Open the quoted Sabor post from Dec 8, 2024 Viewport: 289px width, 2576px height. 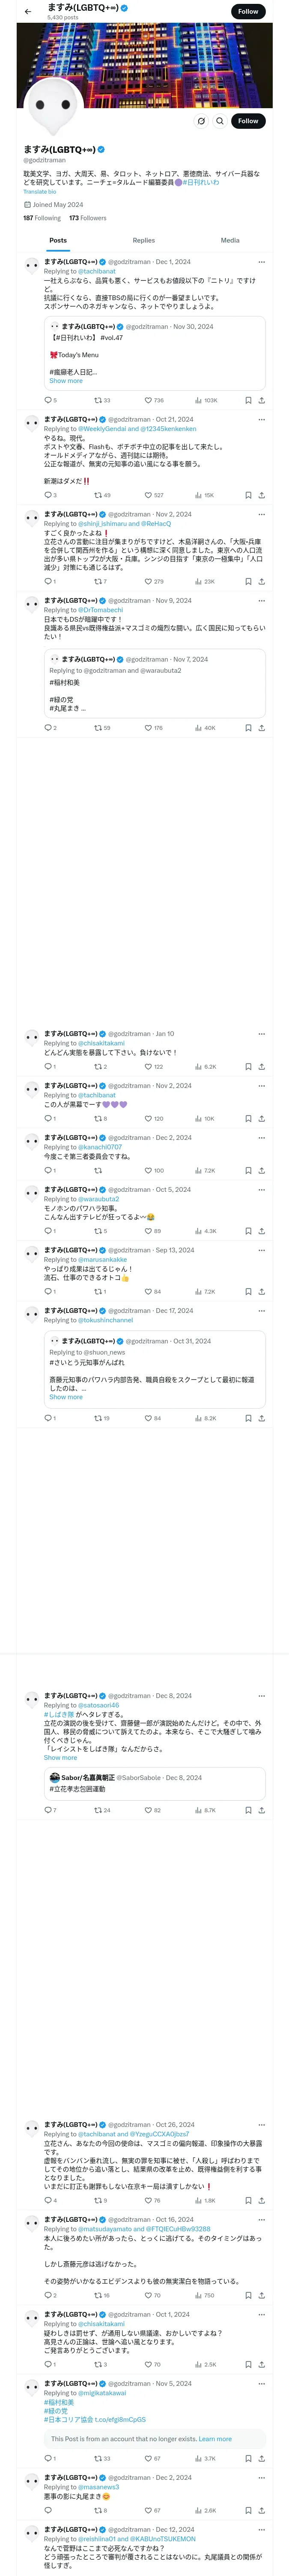click(x=155, y=1783)
